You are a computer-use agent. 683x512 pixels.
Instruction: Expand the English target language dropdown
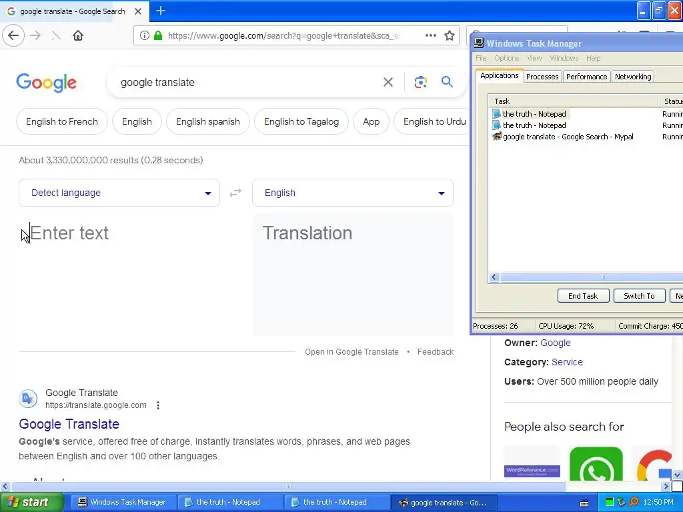click(353, 193)
